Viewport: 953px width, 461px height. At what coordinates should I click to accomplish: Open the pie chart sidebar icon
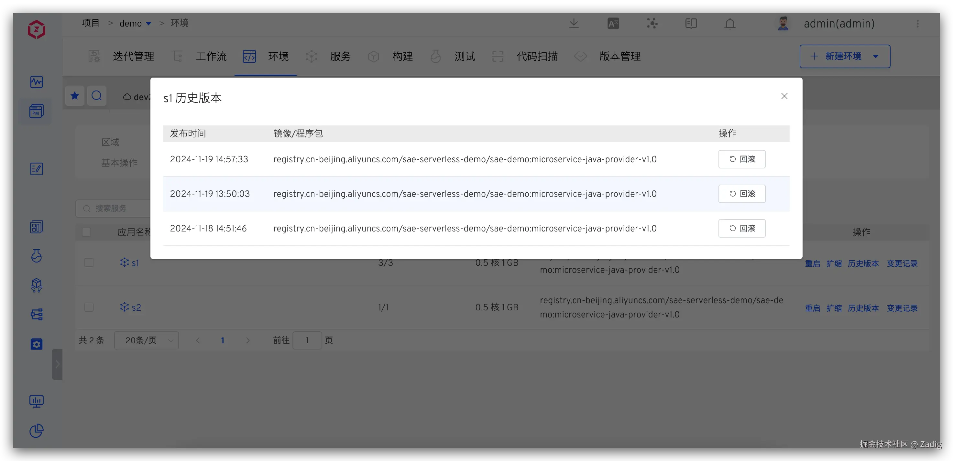[x=36, y=431]
